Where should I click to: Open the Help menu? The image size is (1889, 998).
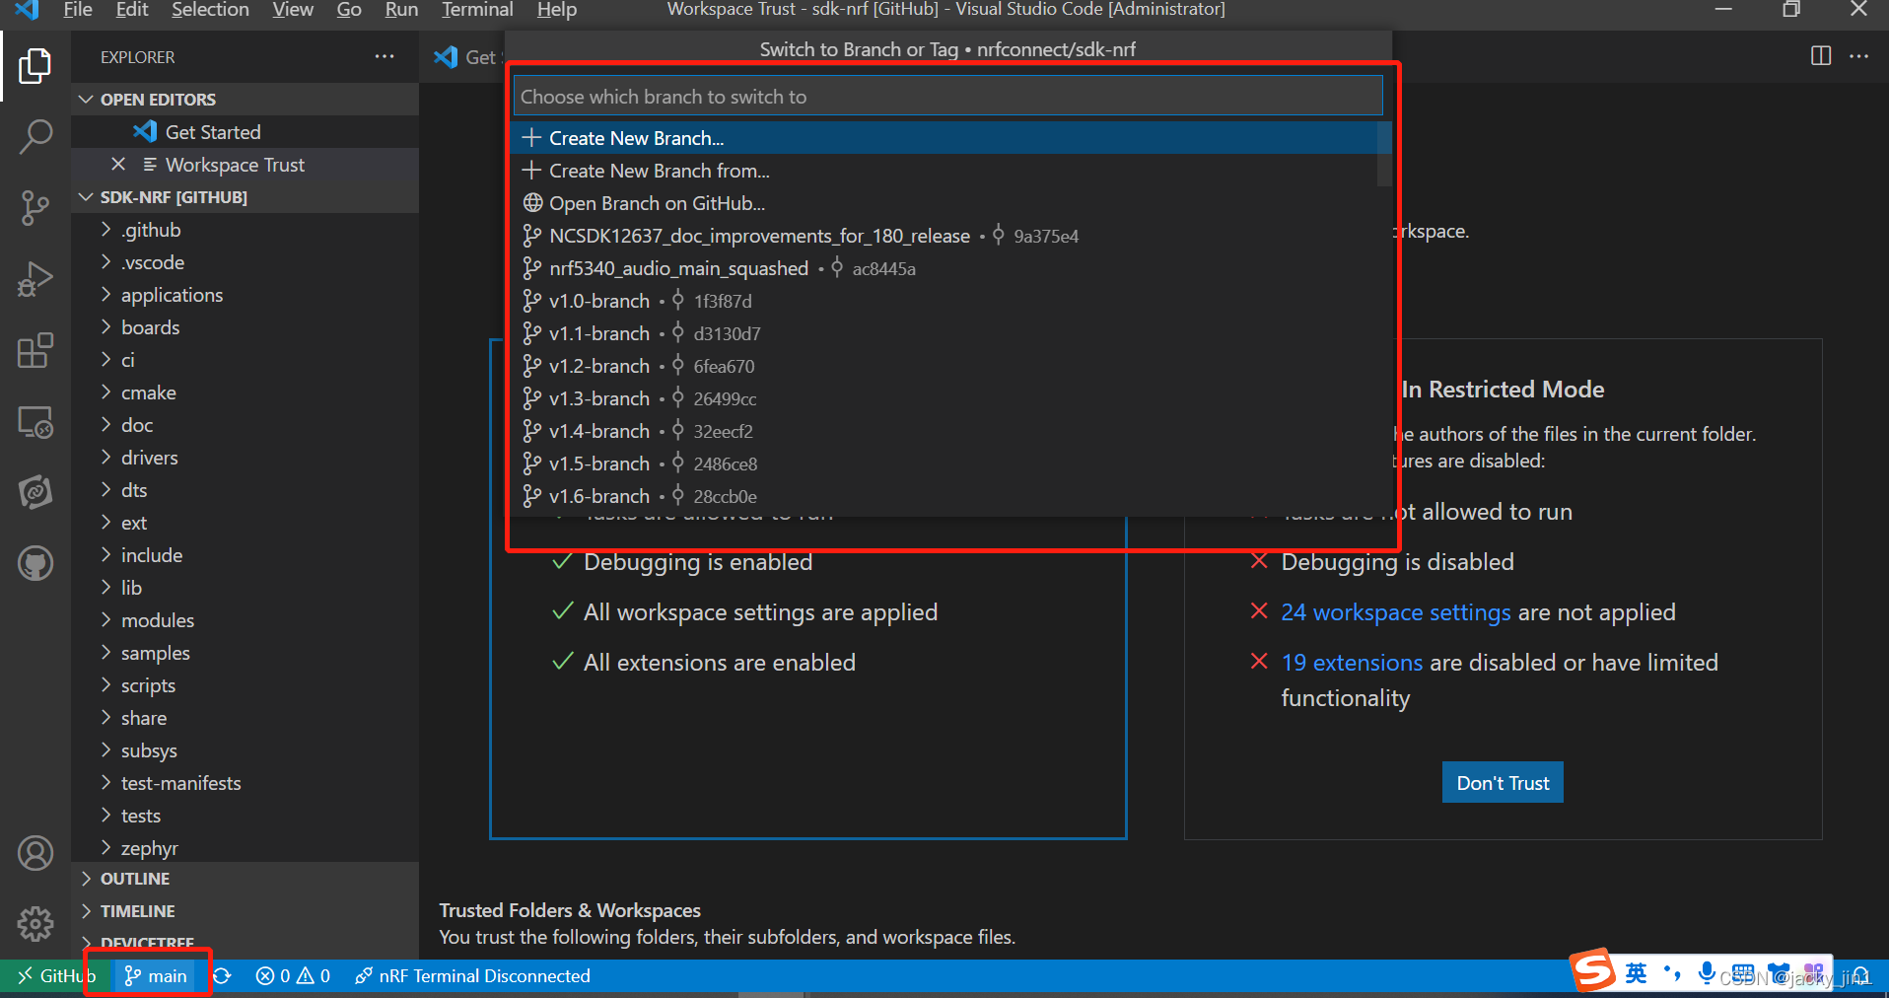(557, 10)
